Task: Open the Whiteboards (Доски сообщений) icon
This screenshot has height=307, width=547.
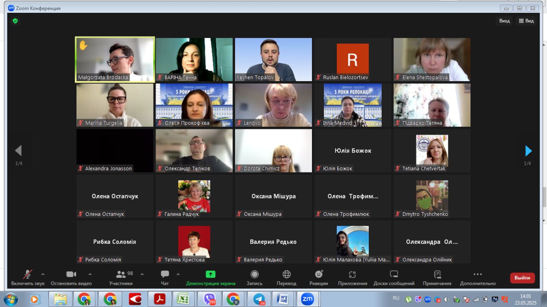Action: coord(394,275)
